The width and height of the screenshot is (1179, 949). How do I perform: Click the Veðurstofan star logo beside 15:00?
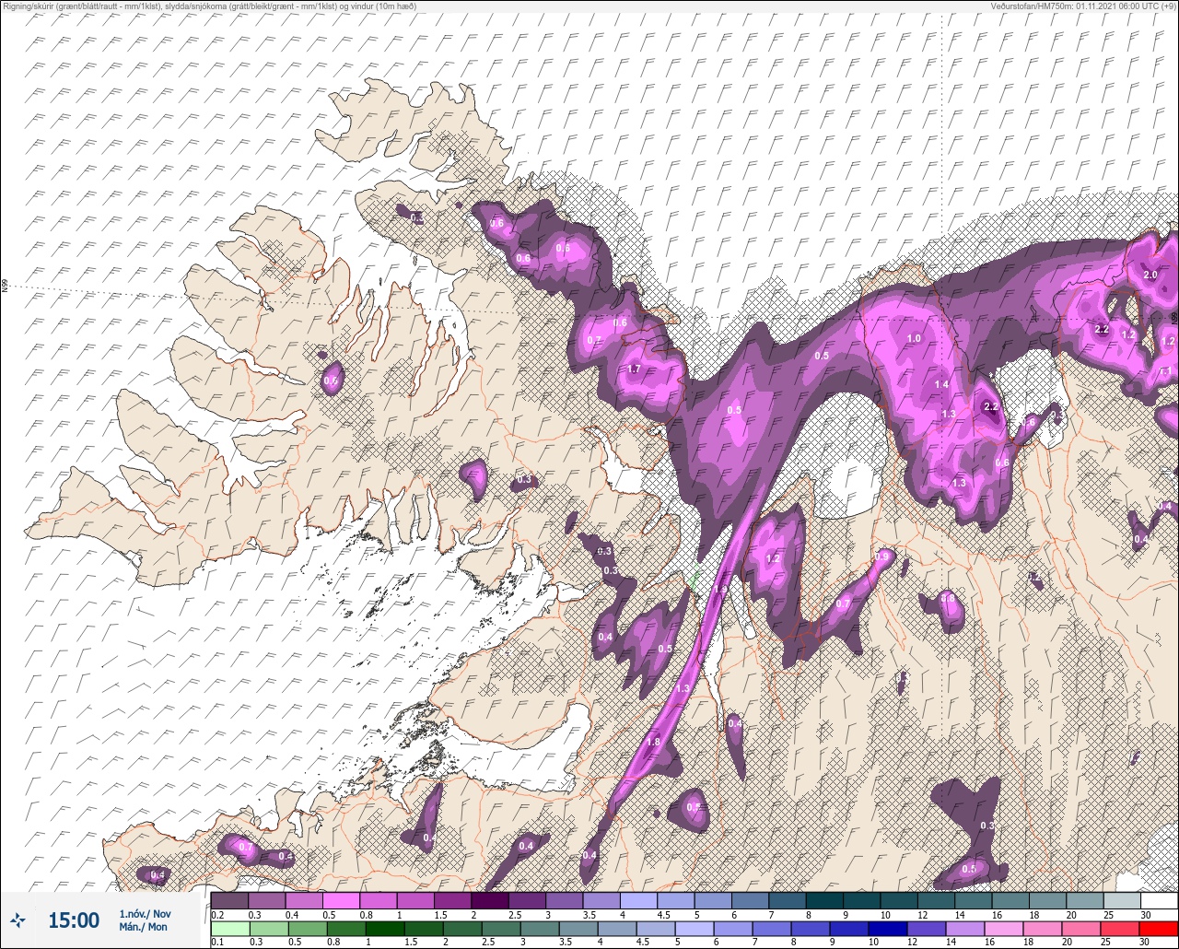point(19,920)
